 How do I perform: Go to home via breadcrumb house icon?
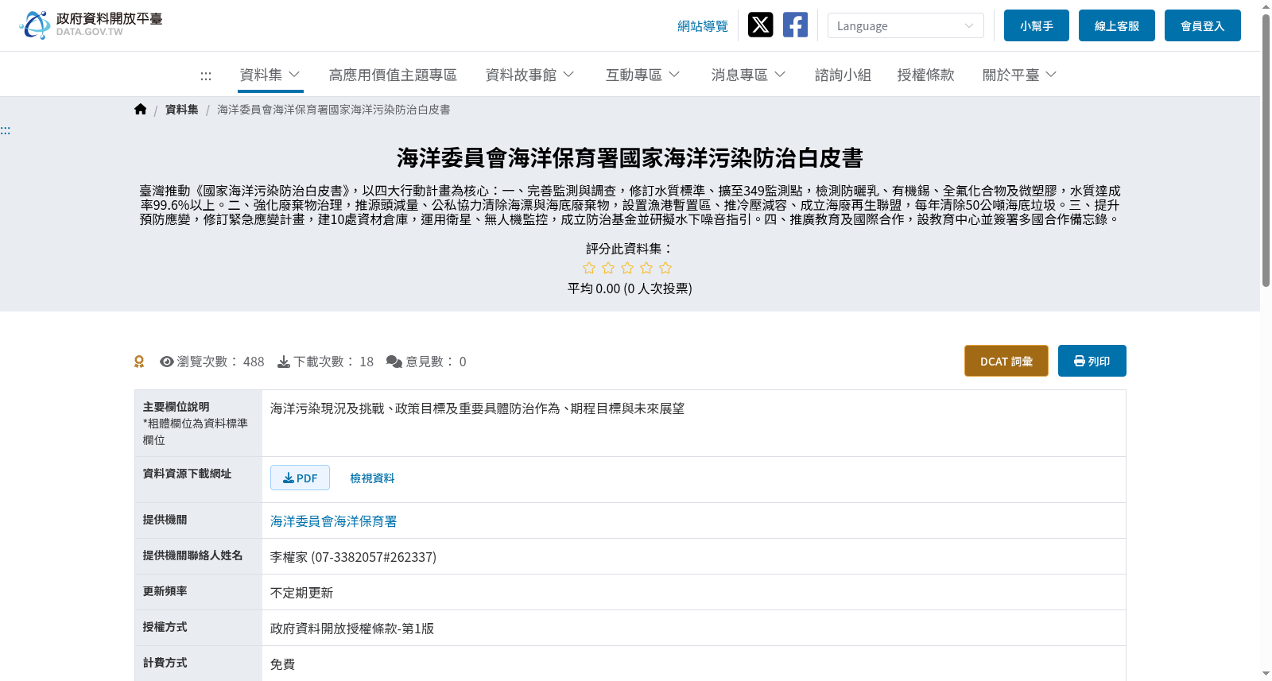(x=141, y=110)
